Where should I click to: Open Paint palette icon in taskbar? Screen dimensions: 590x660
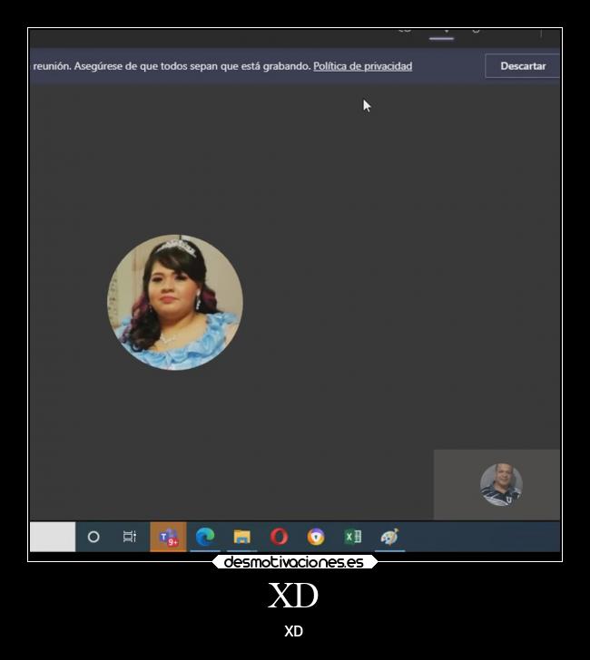[389, 537]
